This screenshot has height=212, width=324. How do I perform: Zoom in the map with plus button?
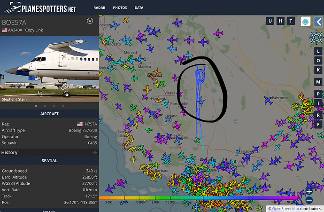click(x=309, y=191)
